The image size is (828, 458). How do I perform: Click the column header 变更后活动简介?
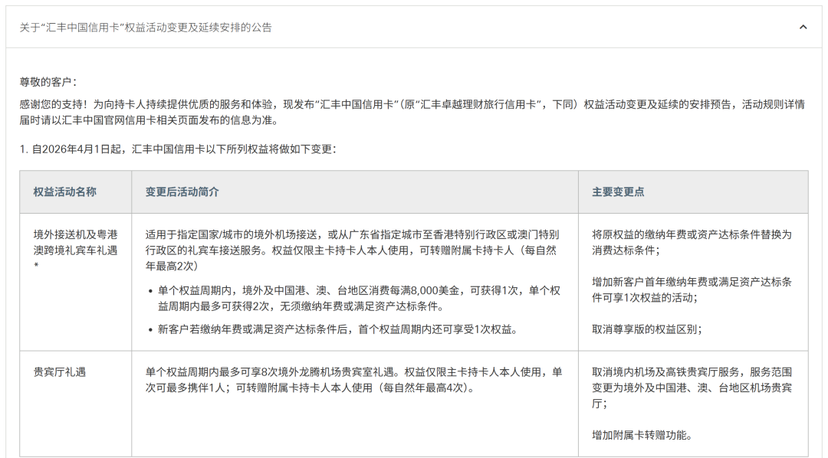point(182,192)
